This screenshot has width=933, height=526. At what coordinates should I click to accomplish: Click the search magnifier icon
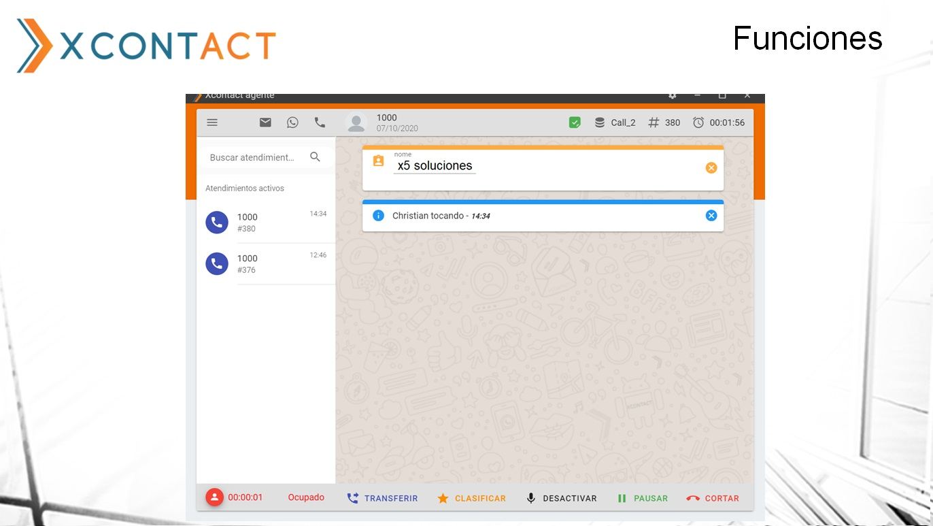(x=315, y=157)
